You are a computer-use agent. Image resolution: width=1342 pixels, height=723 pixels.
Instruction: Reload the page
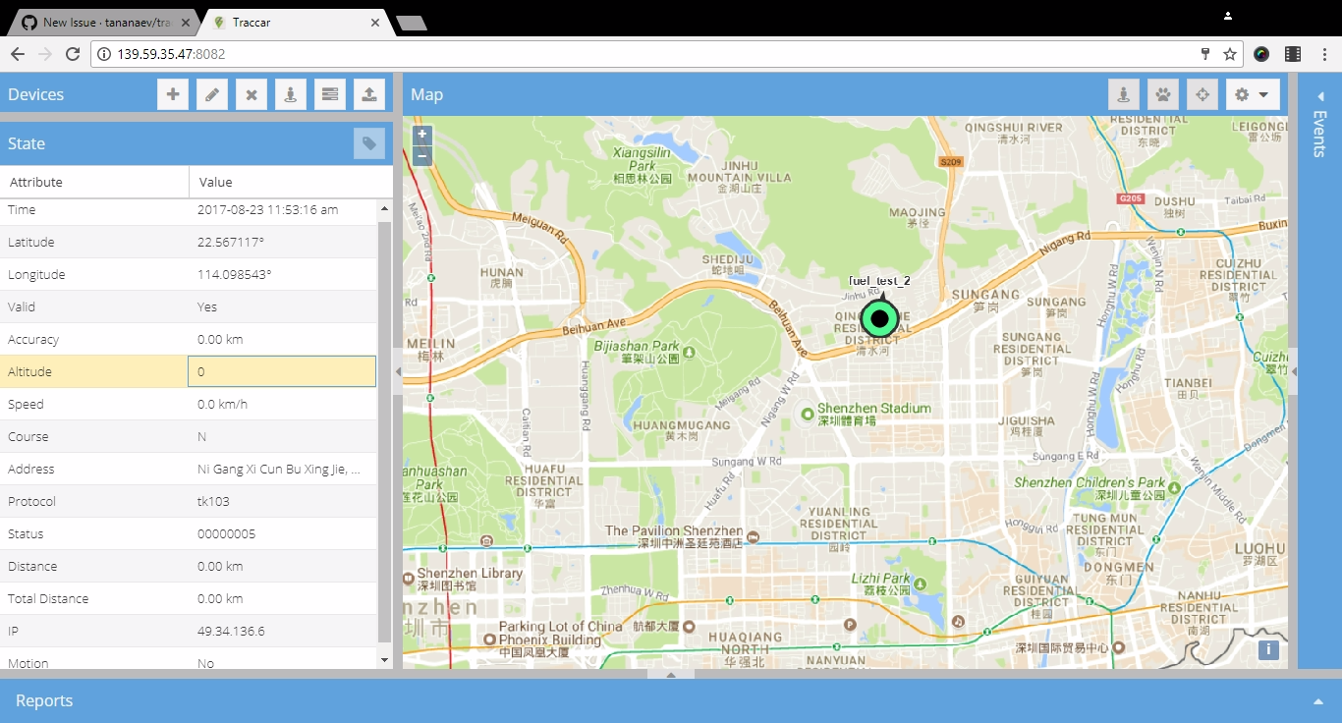pyautogui.click(x=74, y=54)
